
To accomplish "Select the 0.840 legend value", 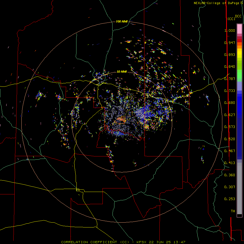I will pyautogui.click(x=230, y=67).
